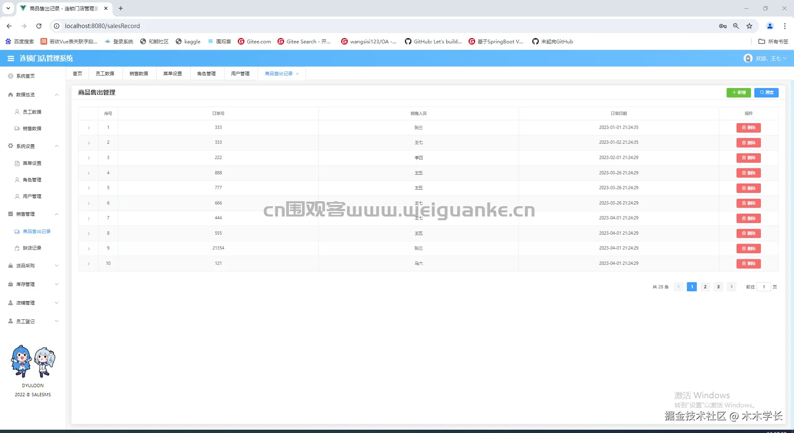Go to pagination page 3
794x433 pixels.
pyautogui.click(x=718, y=287)
